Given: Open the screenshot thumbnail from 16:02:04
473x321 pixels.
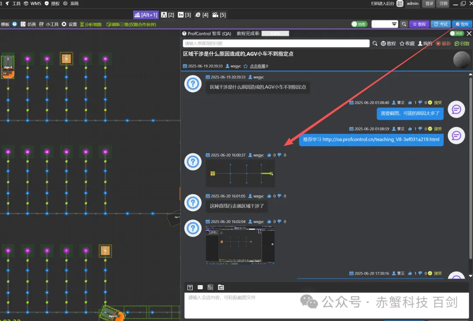Looking at the screenshot, I should point(240,245).
